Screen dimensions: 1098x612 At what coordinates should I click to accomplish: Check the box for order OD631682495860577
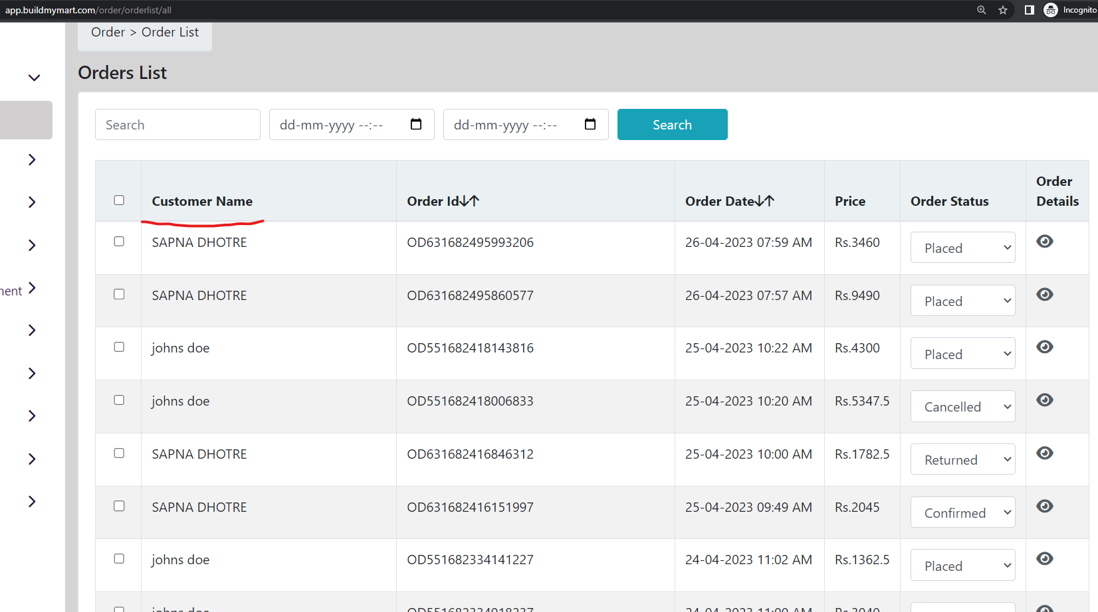point(119,294)
